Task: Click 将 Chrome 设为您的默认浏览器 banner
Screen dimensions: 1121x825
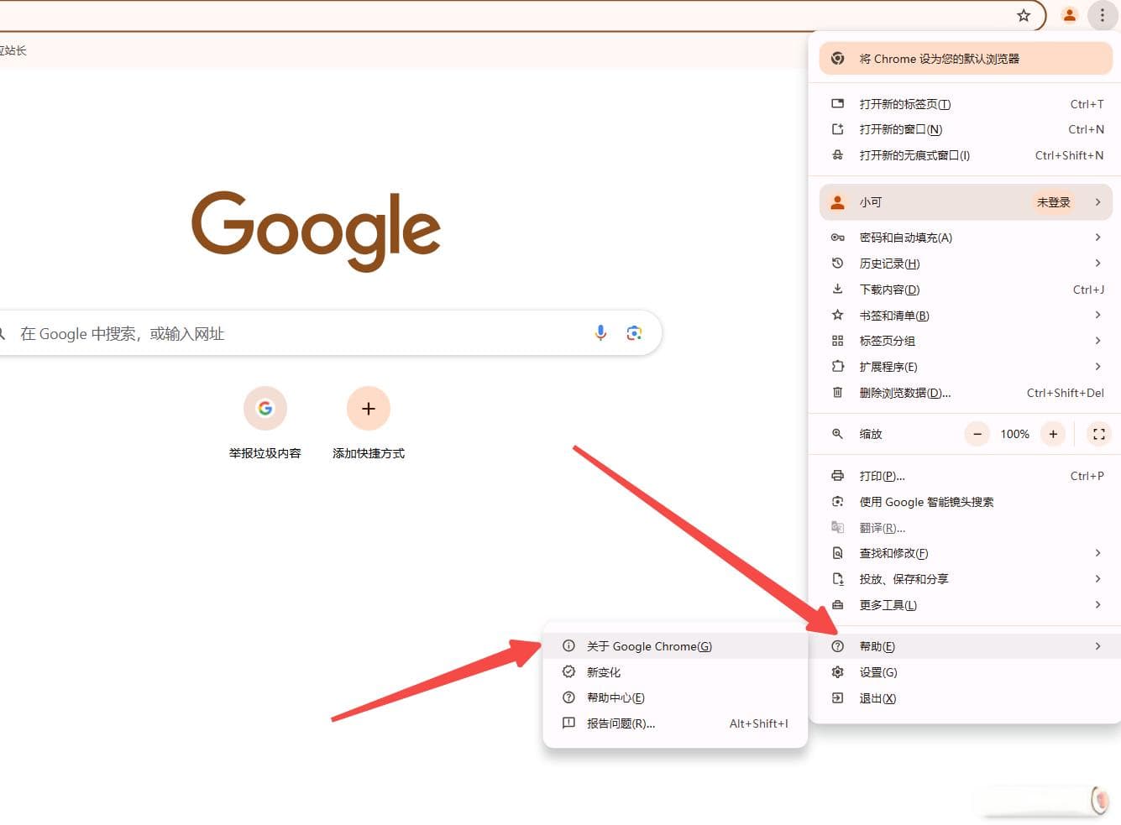Action: [966, 59]
